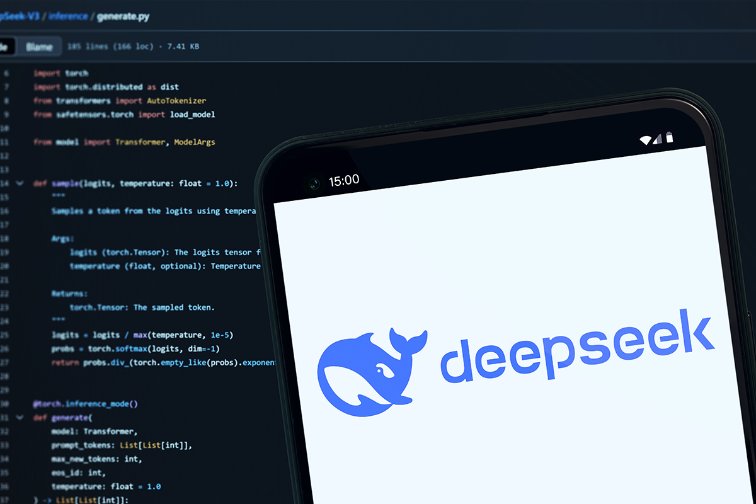
Task: Open the inference folder breadcrumb
Action: pos(69,16)
